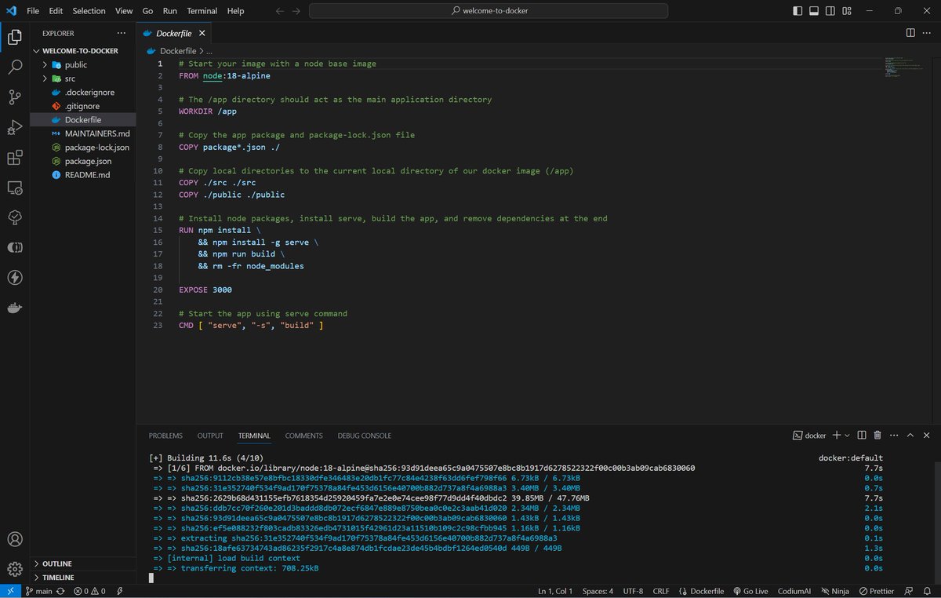
Task: Open the Accounts icon
Action: pos(14,539)
